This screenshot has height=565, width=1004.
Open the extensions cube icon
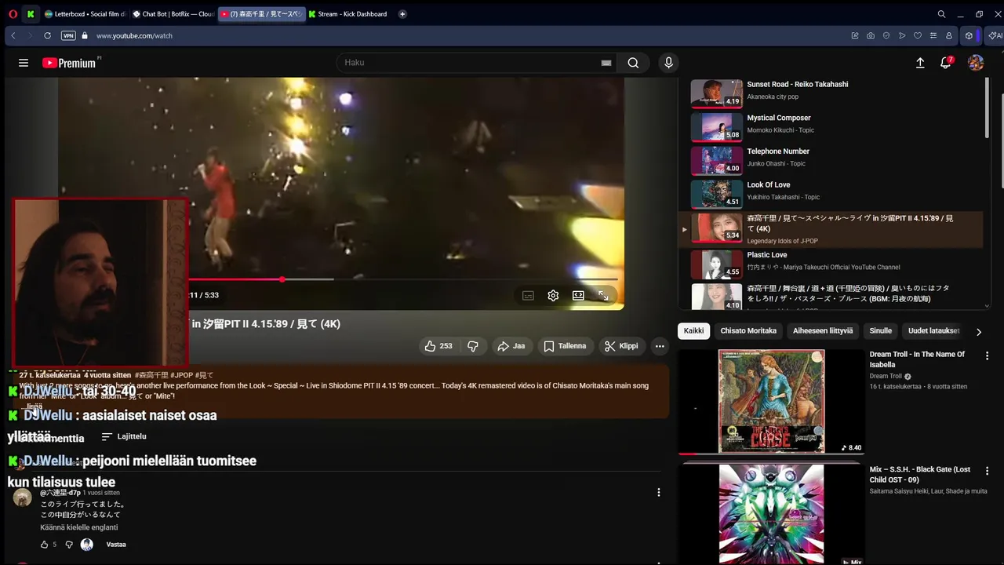[x=969, y=35]
